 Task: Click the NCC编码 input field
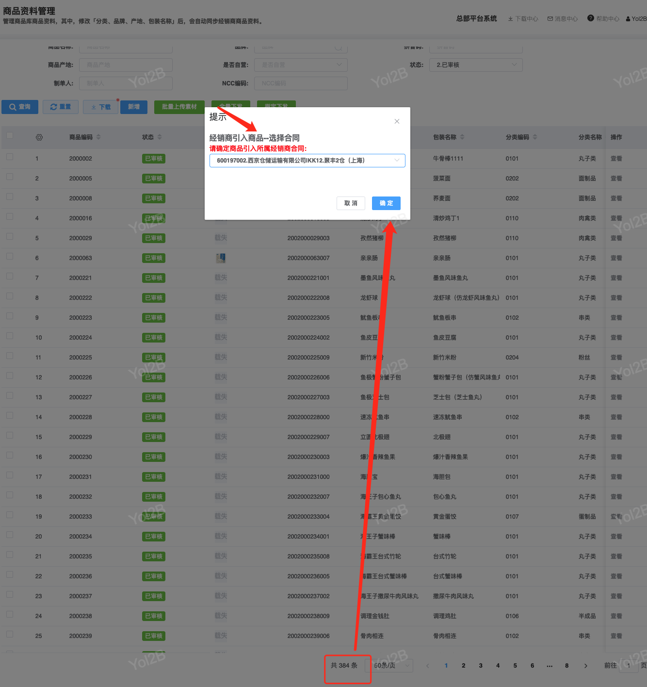(x=301, y=83)
